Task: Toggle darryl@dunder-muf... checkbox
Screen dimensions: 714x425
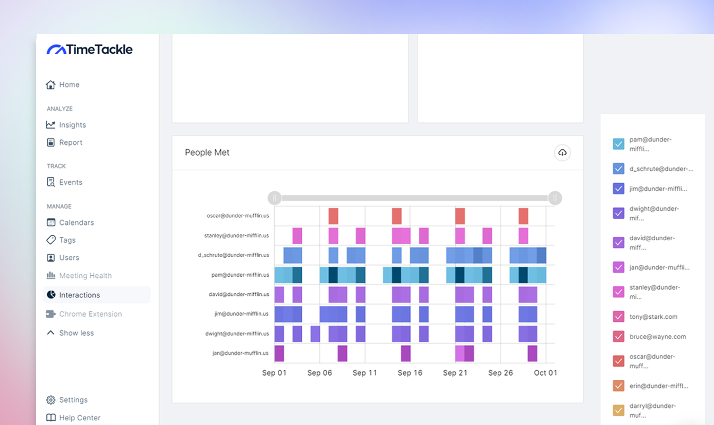Action: (618, 411)
